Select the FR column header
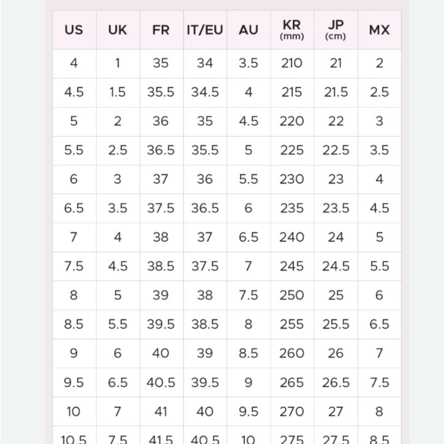Viewport: 444px width, 444px height. (162, 30)
